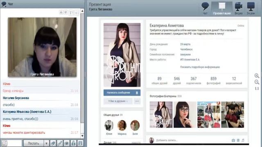Click the name Наталия Берсанова in chat
This screenshot has width=262, height=147.
(16, 98)
